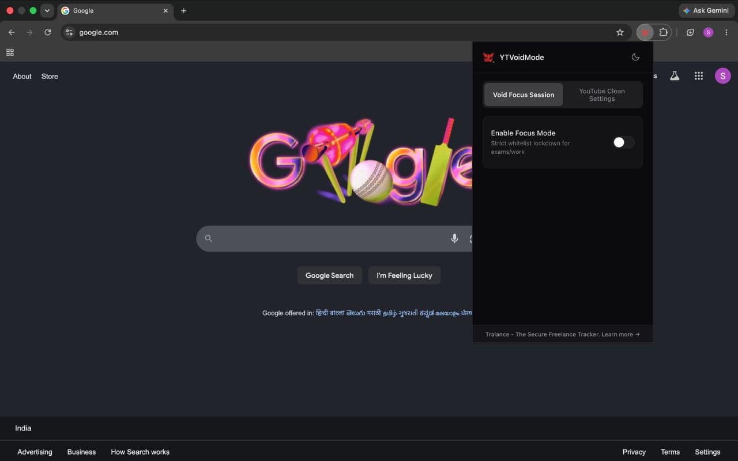738x461 pixels.
Task: Select the Void Focus Session tab
Action: click(524, 95)
